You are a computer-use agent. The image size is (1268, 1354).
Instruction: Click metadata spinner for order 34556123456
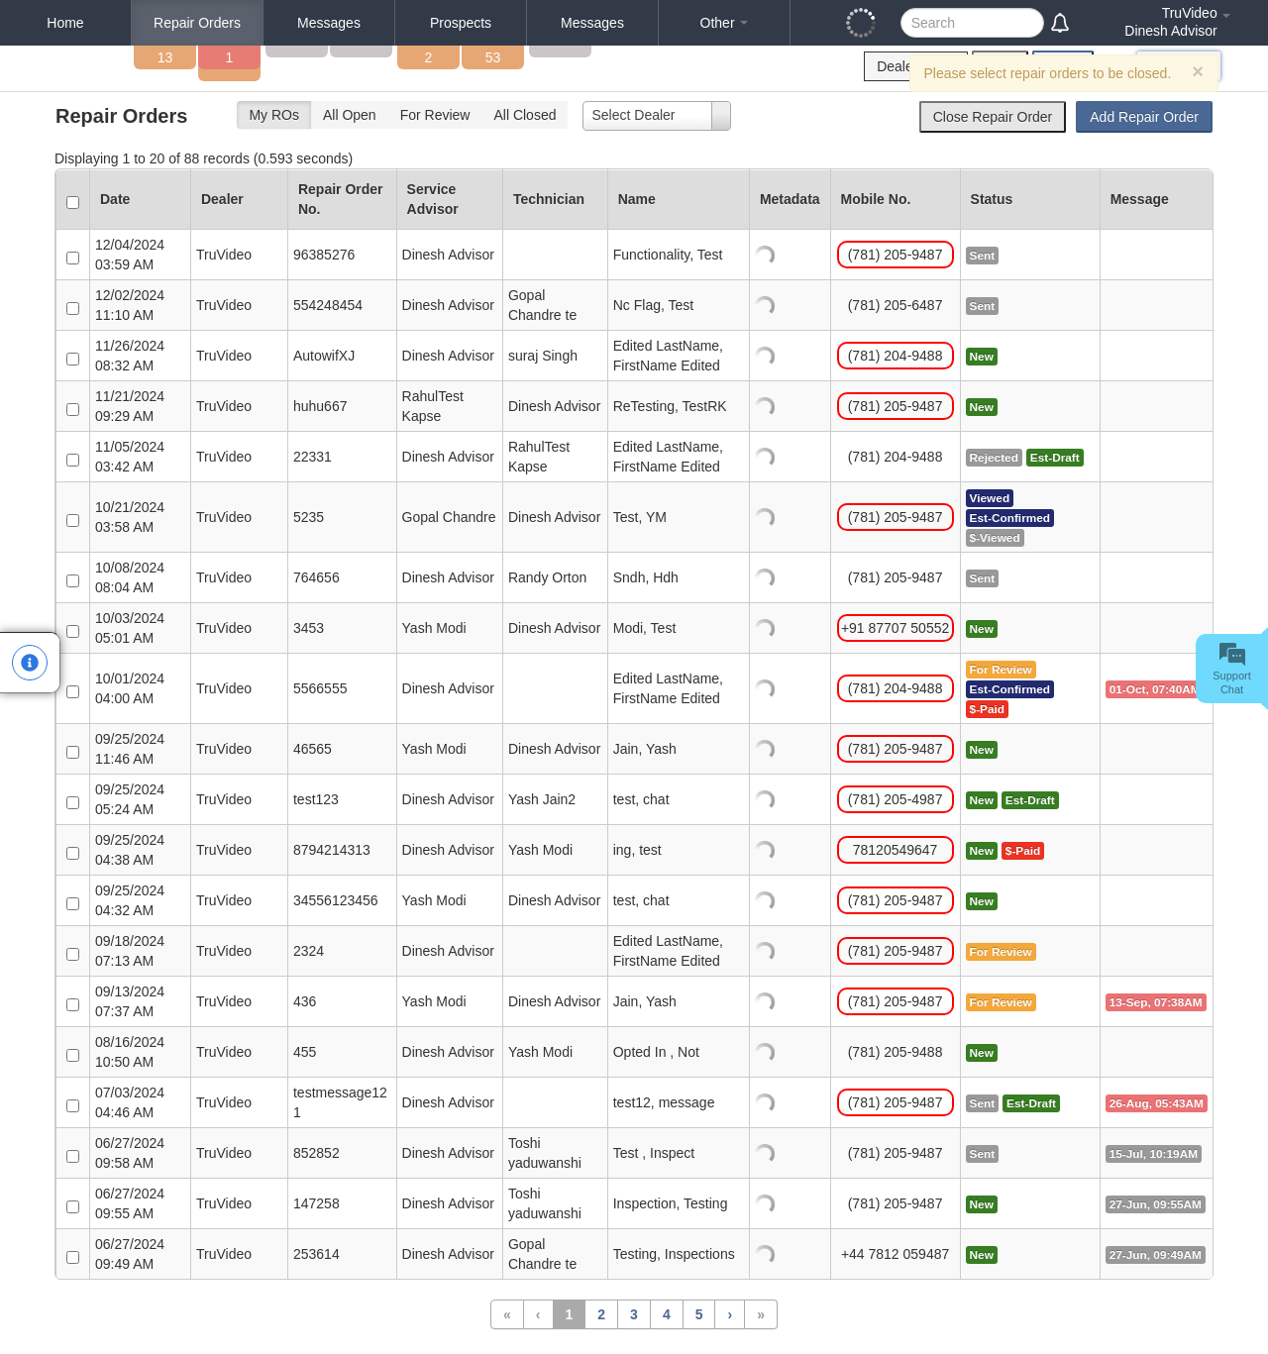[765, 900]
